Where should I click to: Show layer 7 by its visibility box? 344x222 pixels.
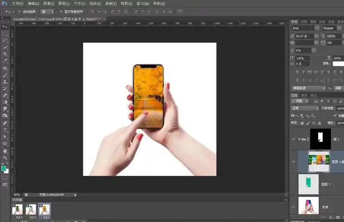(x=293, y=184)
